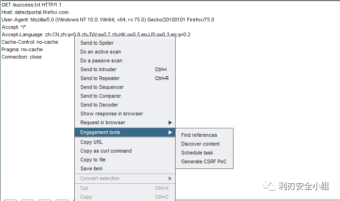Click Show response in browser
Screen dimensions: 340x201
pos(111,114)
